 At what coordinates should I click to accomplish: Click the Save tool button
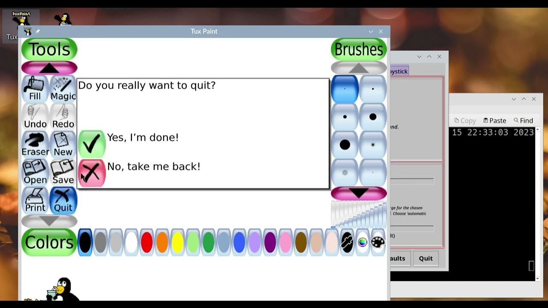coord(63,172)
